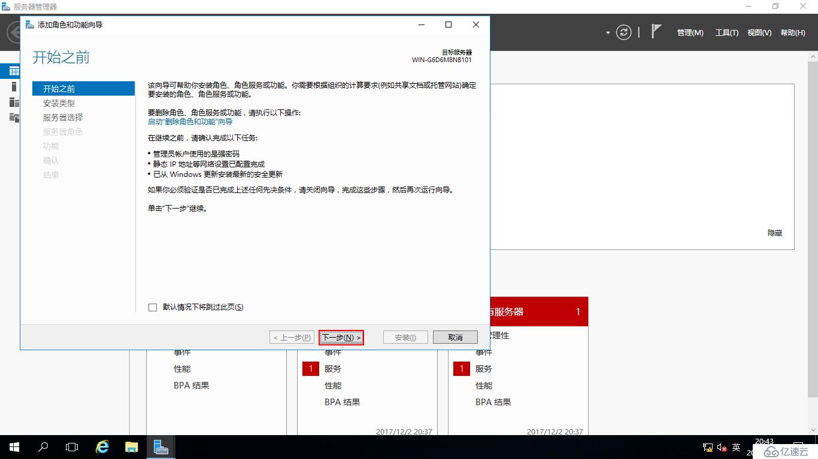Viewport: 818px width, 459px height.
Task: Open the Windows Start menu
Action: [x=14, y=447]
